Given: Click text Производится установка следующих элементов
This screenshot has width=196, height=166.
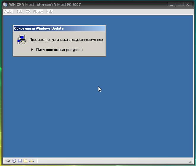Looking at the screenshot, I should [x=66, y=40].
